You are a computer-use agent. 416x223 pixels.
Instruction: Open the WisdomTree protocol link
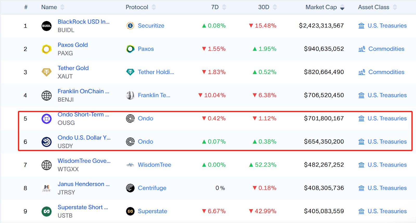[154, 165]
